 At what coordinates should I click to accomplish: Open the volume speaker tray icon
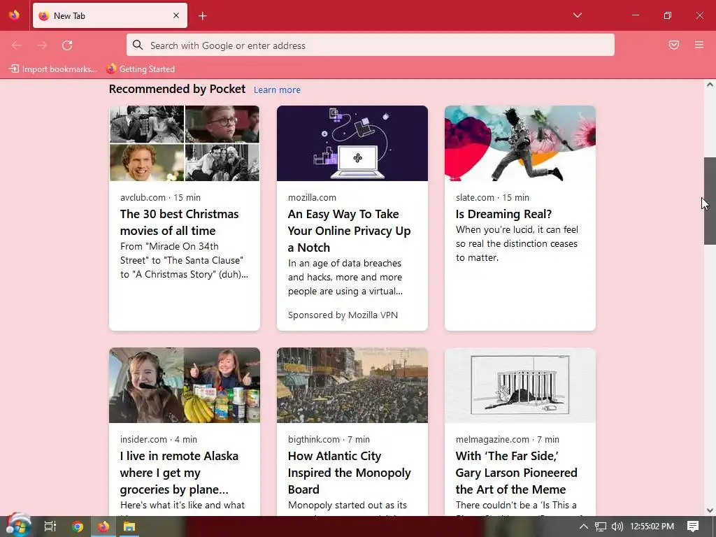[617, 527]
